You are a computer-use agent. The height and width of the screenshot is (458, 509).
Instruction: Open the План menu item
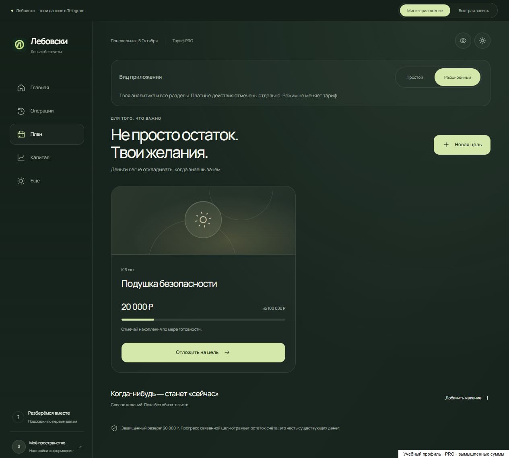[47, 134]
